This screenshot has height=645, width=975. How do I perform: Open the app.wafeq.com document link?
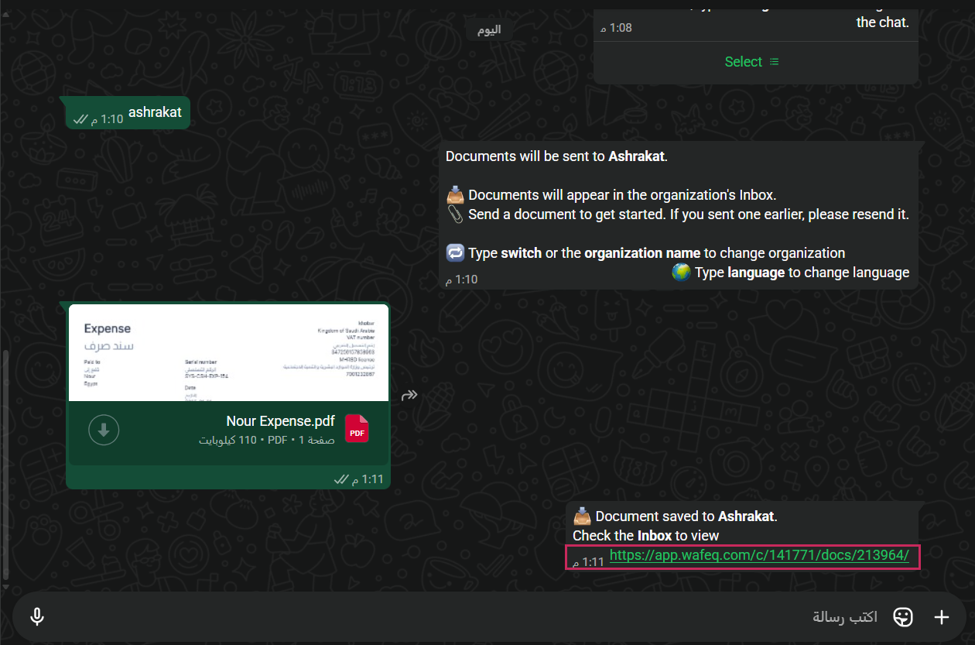(x=758, y=555)
